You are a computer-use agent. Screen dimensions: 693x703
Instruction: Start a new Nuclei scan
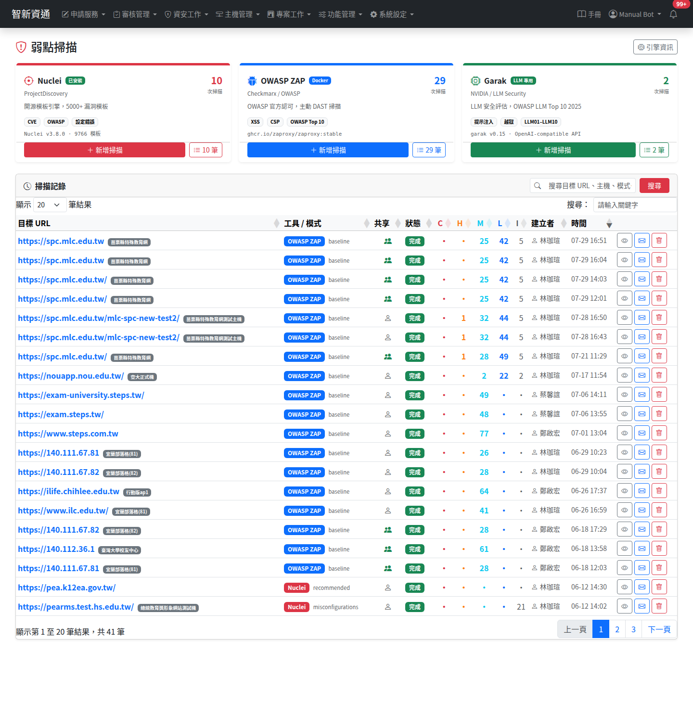point(104,150)
